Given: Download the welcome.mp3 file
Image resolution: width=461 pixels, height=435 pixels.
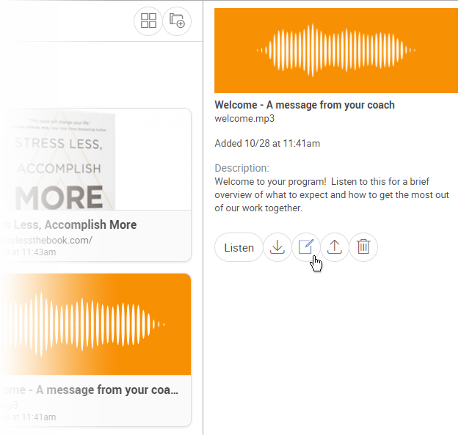Looking at the screenshot, I should coord(277,247).
